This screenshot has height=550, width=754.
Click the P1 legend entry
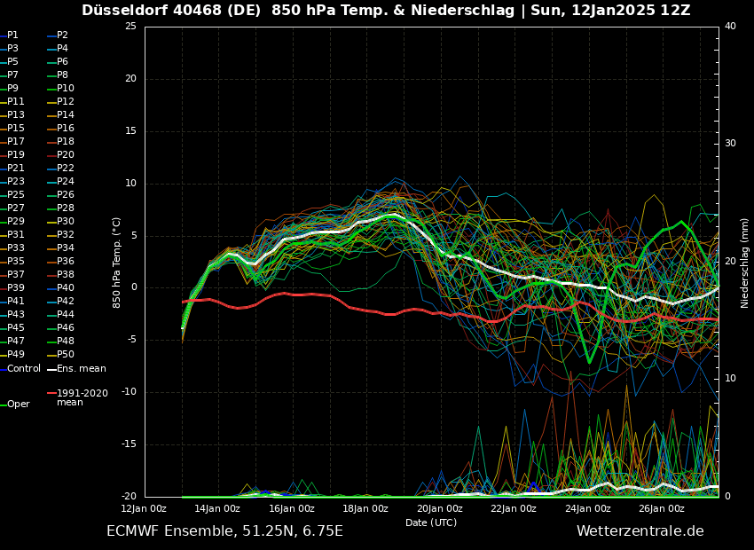coord(12,35)
